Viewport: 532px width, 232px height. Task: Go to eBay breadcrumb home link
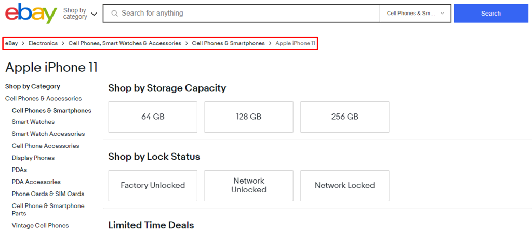(x=11, y=43)
